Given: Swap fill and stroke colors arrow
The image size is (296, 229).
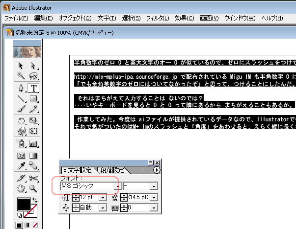Looking at the screenshot, I should (35, 200).
